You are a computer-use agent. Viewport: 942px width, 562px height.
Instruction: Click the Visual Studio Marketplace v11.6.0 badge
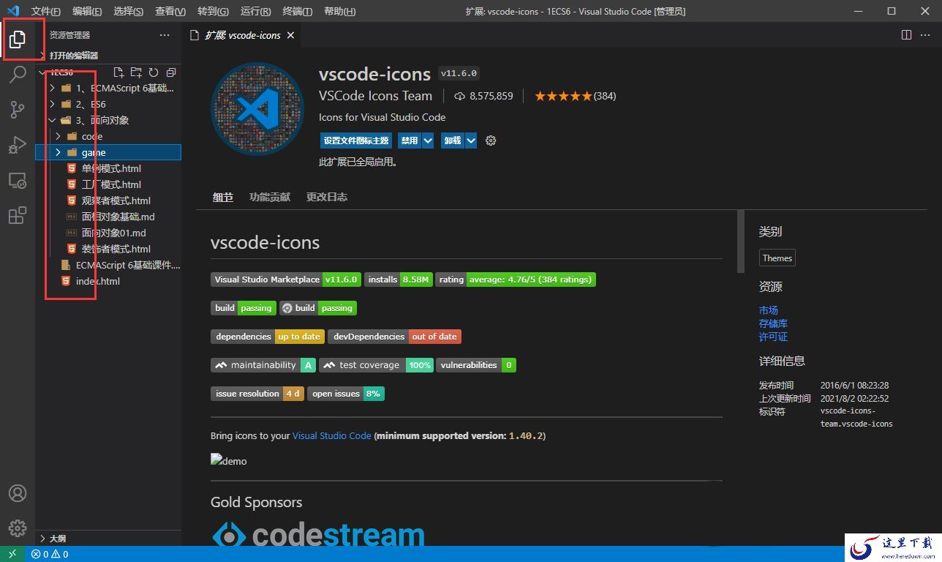(286, 280)
